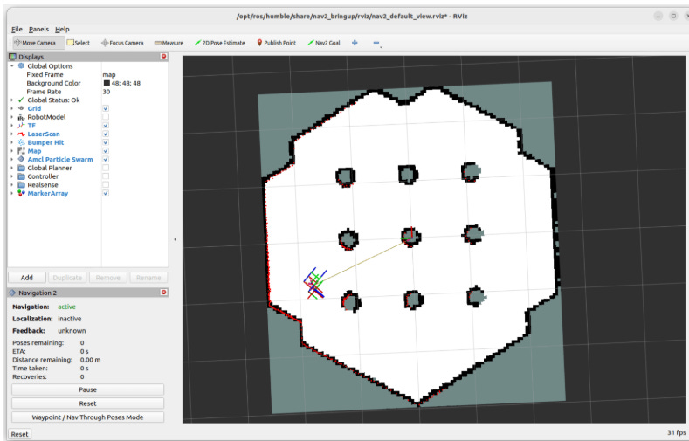Select the Move Camera tool
This screenshot has width=689, height=441.
coord(38,43)
